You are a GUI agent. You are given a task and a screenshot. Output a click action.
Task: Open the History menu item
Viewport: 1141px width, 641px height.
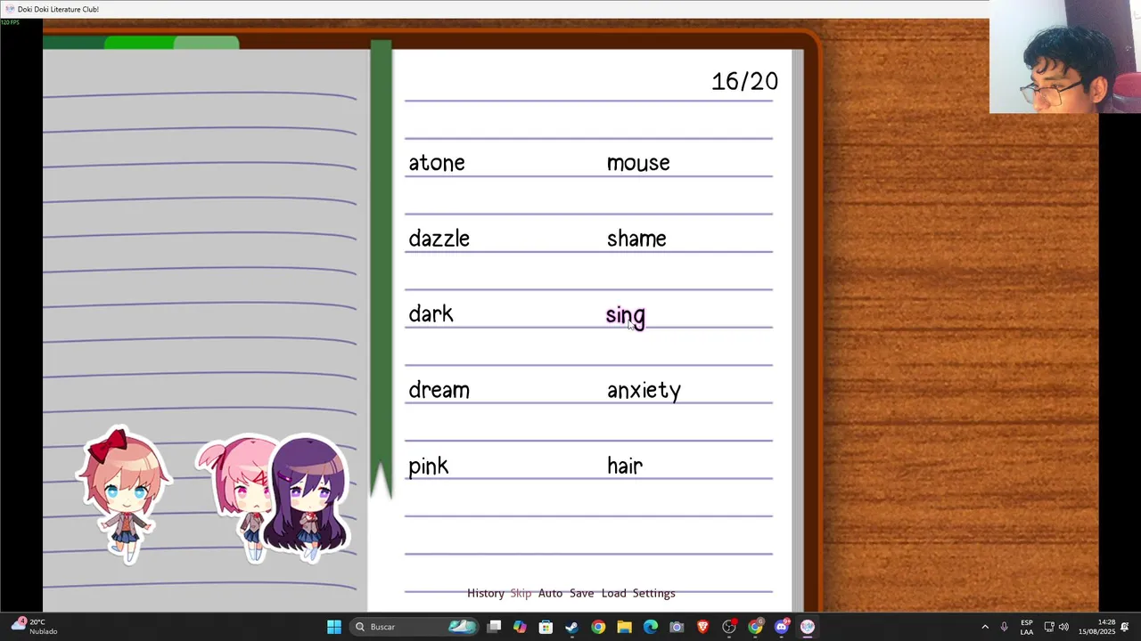[x=486, y=593]
